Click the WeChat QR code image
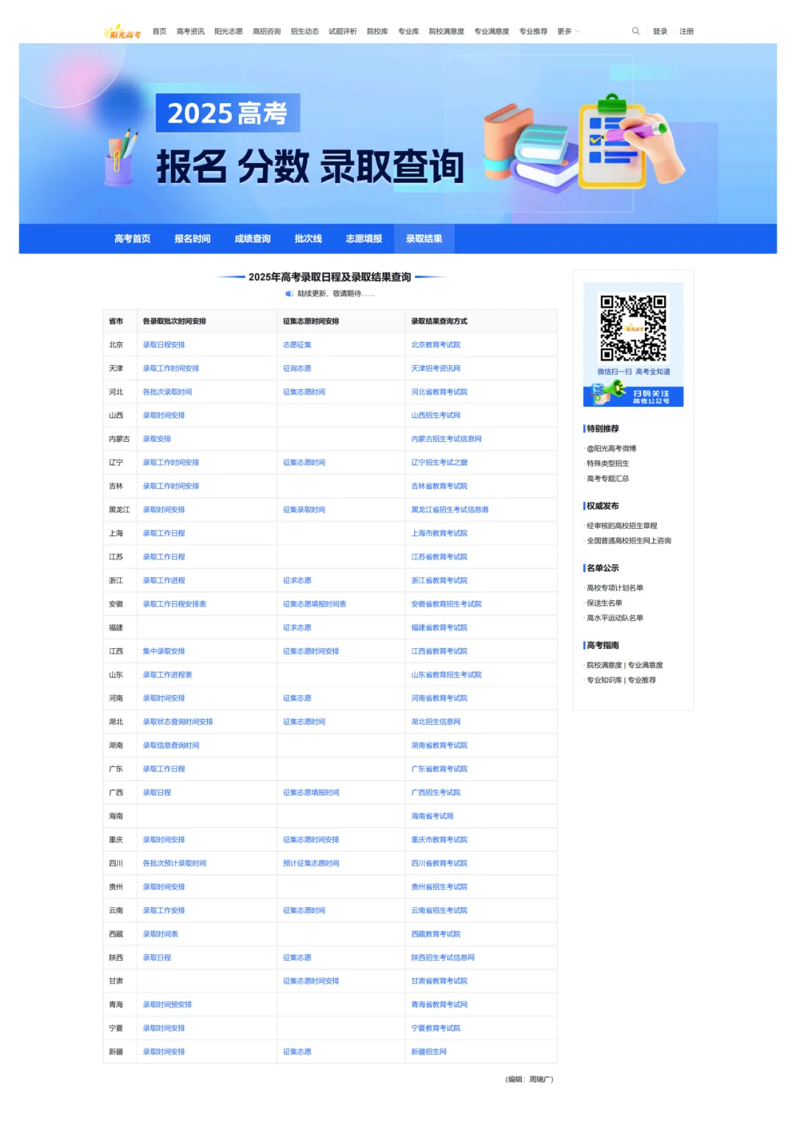Screen dimensions: 796x1126 click(x=633, y=329)
